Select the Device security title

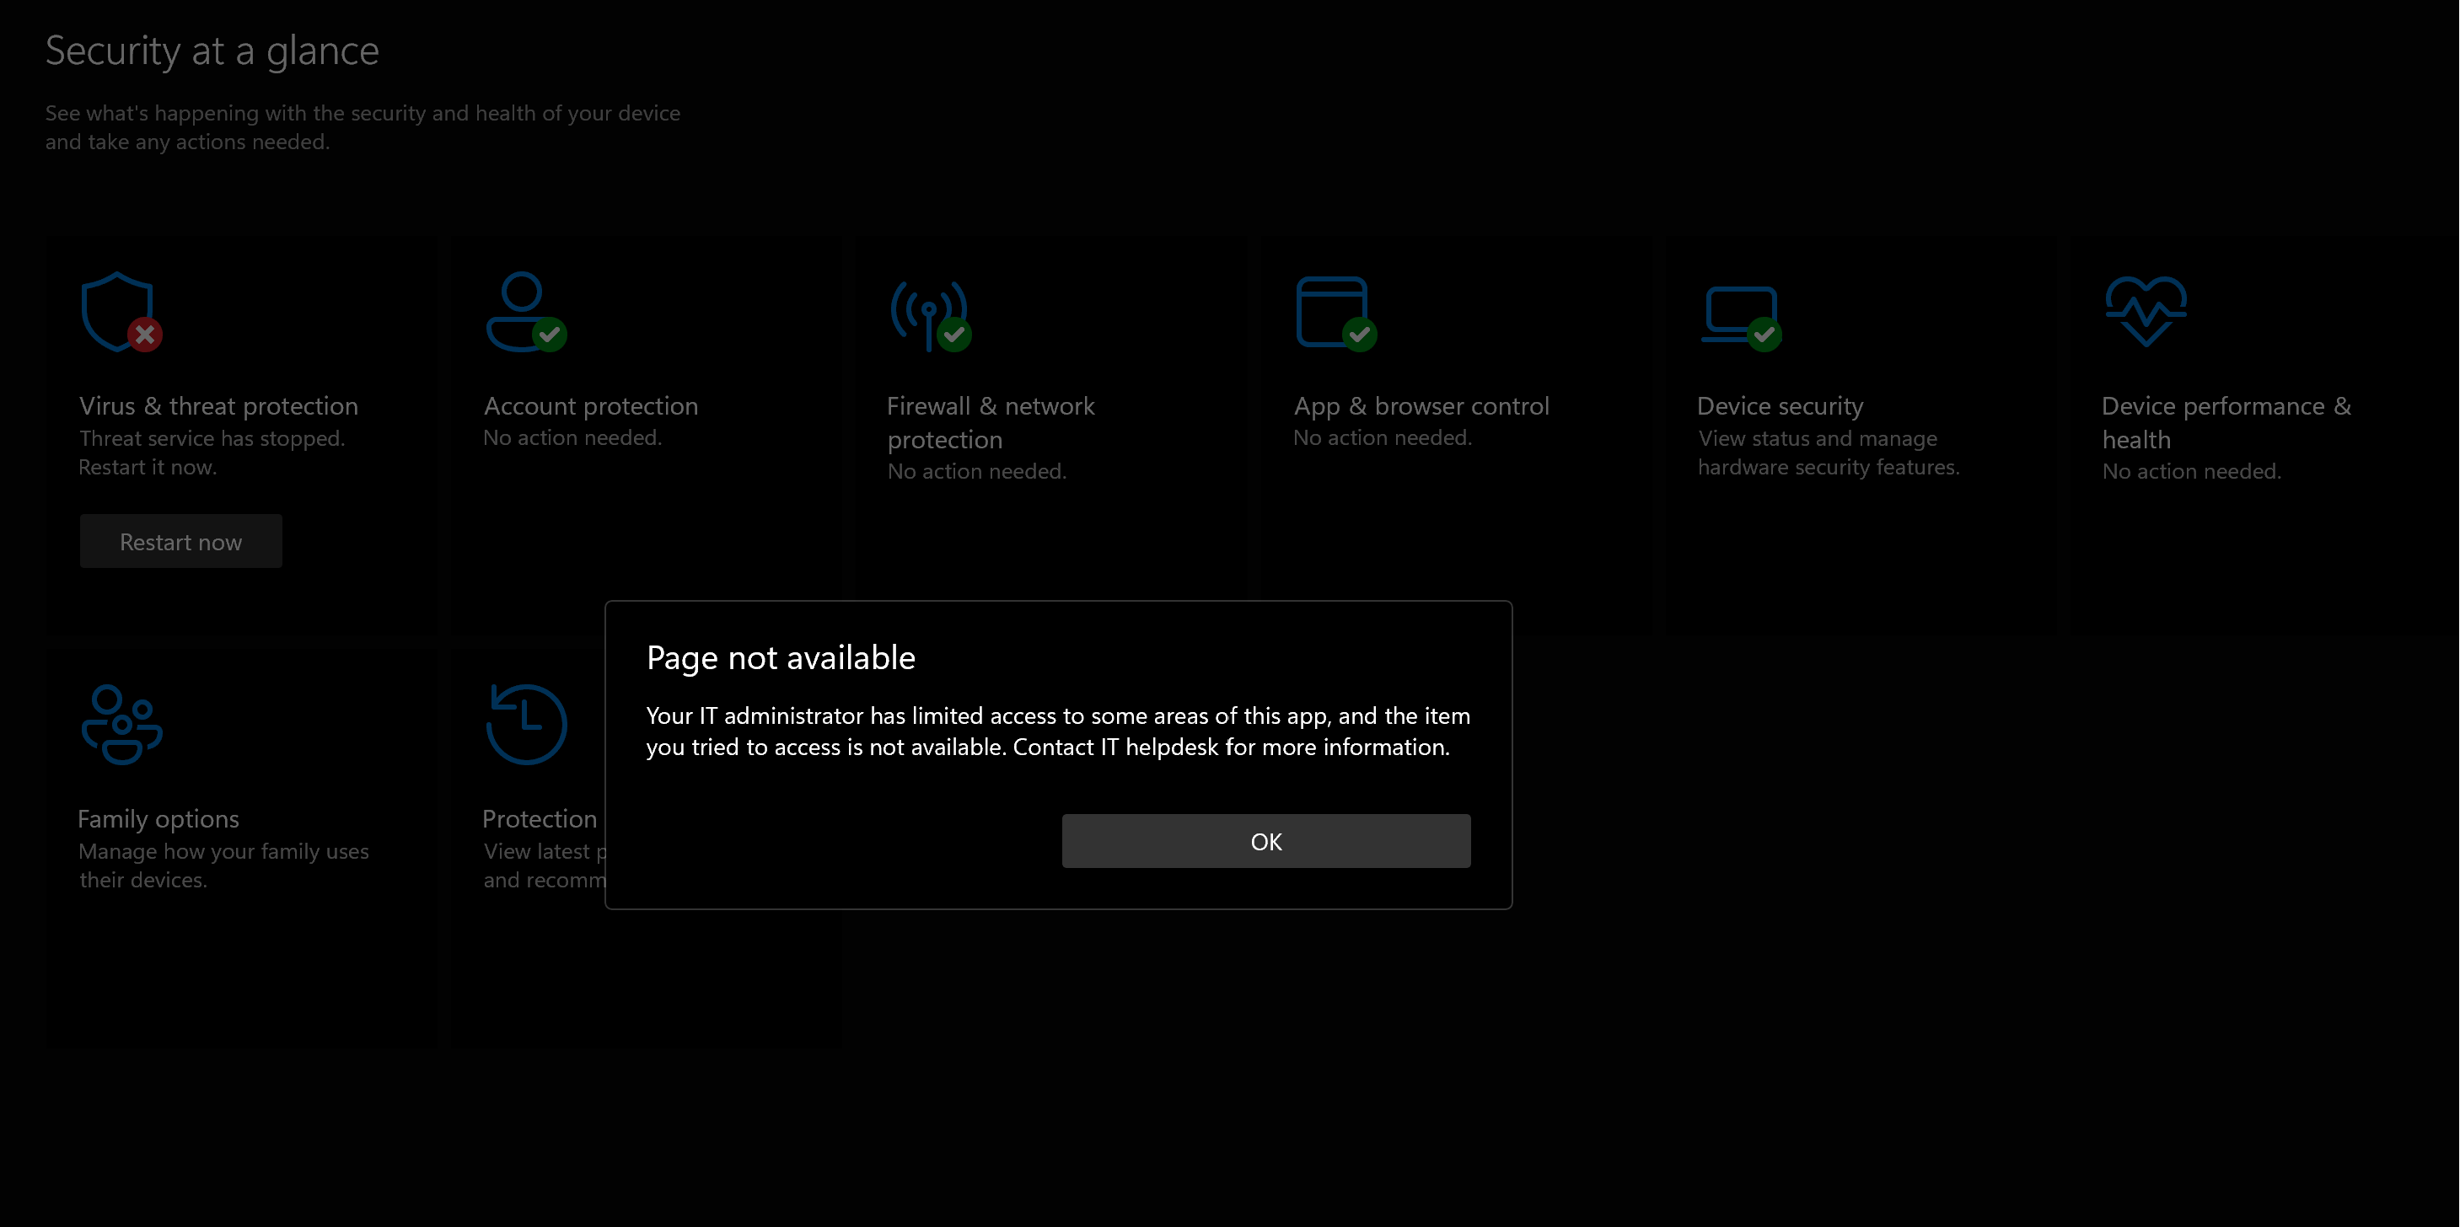pyautogui.click(x=1780, y=406)
